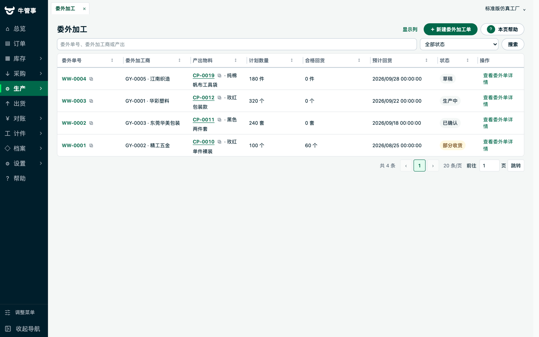Copy material code CP-0019
This screenshot has height=337, width=539.
coord(219,75)
